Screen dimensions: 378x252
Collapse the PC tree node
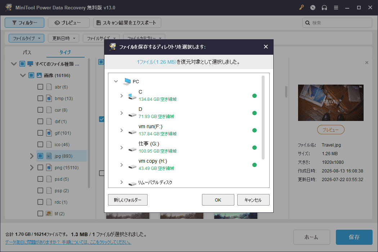point(116,81)
